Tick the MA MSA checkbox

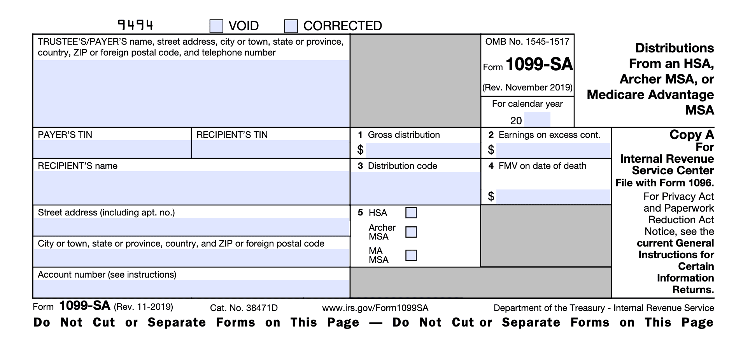pyautogui.click(x=411, y=255)
